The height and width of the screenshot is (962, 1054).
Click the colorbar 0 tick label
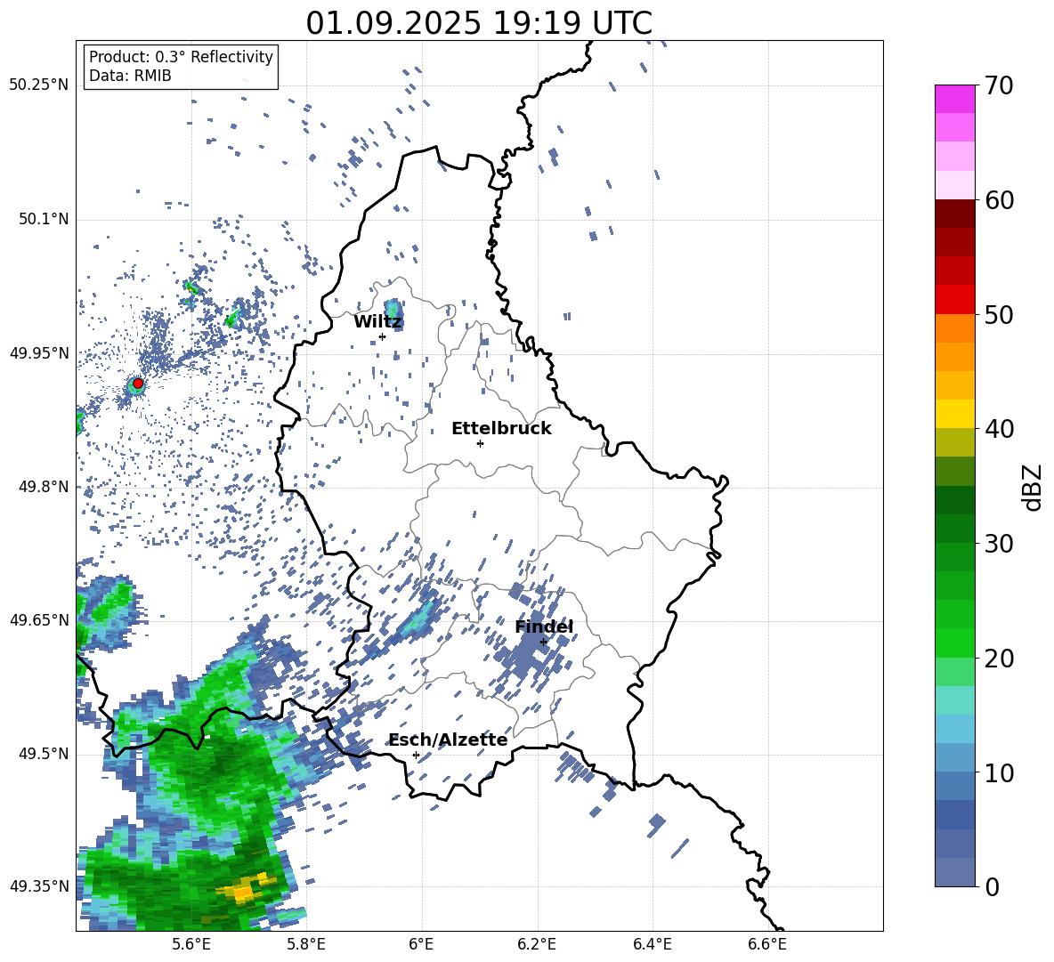(992, 886)
